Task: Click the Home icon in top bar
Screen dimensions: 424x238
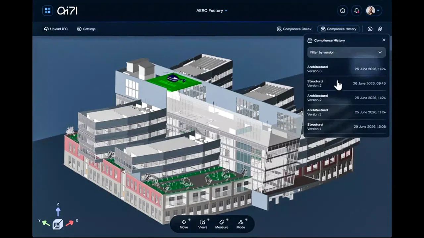Action: pyautogui.click(x=343, y=11)
